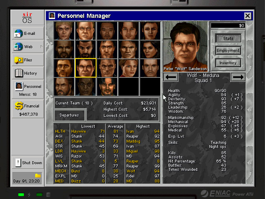The width and height of the screenshot is (265, 199).
Task: Click highest DEX name Maddog
Action: click(133, 141)
